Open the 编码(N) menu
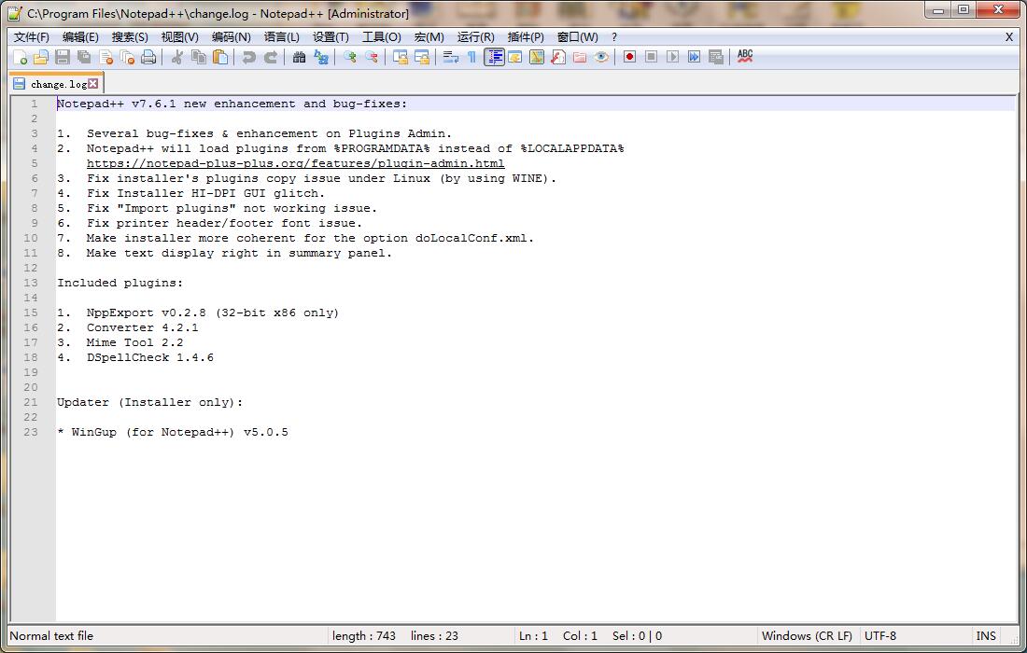The width and height of the screenshot is (1027, 653). (232, 37)
